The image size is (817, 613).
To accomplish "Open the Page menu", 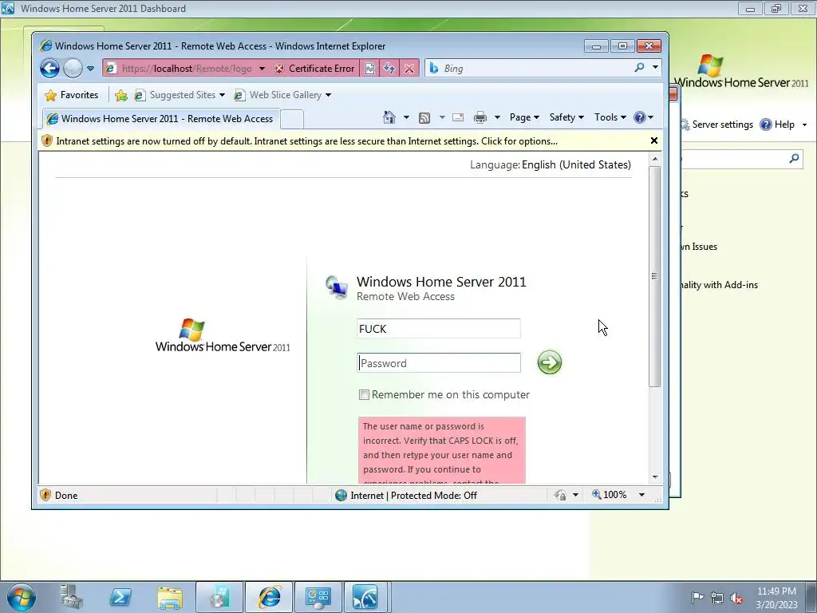I will point(524,117).
